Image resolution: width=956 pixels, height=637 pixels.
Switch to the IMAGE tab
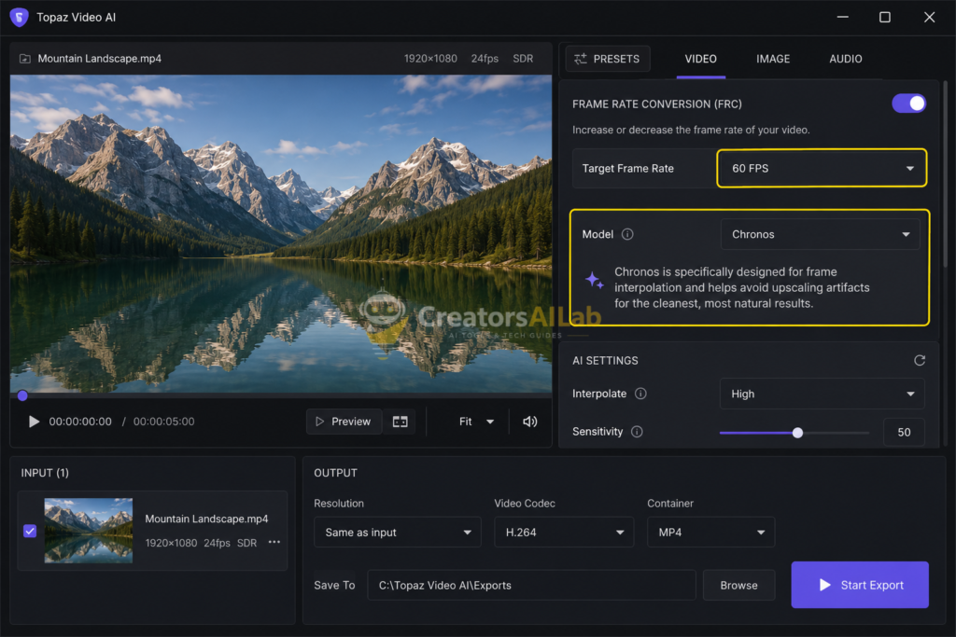(x=773, y=59)
